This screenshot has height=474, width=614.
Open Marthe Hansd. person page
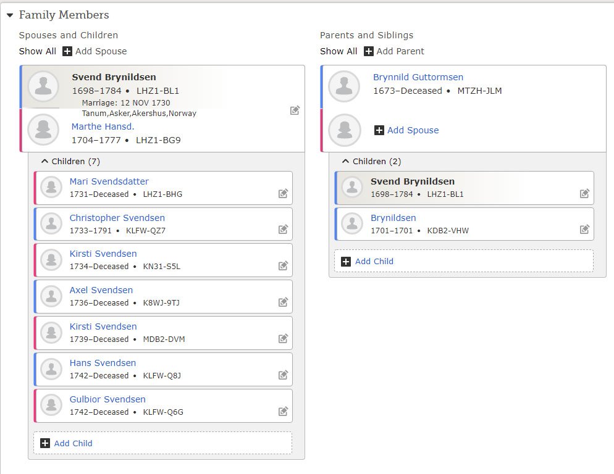tap(103, 127)
